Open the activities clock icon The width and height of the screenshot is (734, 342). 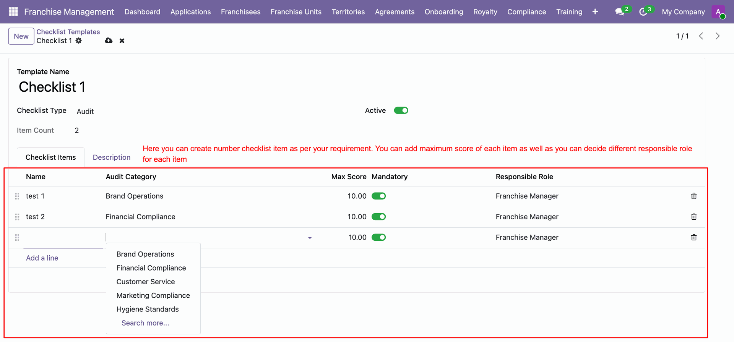coord(643,12)
